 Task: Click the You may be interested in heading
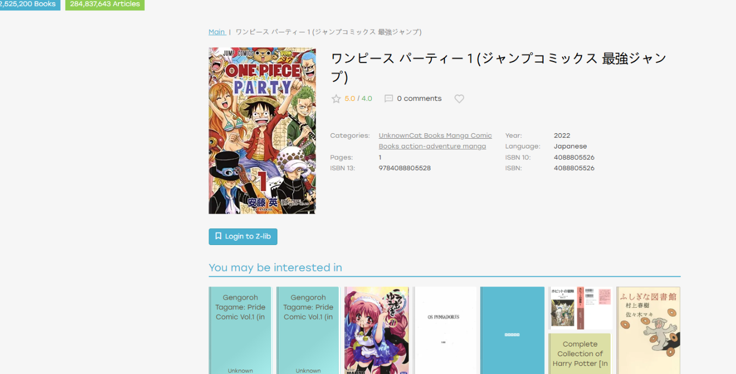coord(275,268)
